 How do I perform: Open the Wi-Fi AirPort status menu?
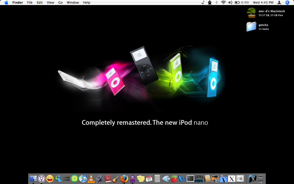tap(223, 2)
